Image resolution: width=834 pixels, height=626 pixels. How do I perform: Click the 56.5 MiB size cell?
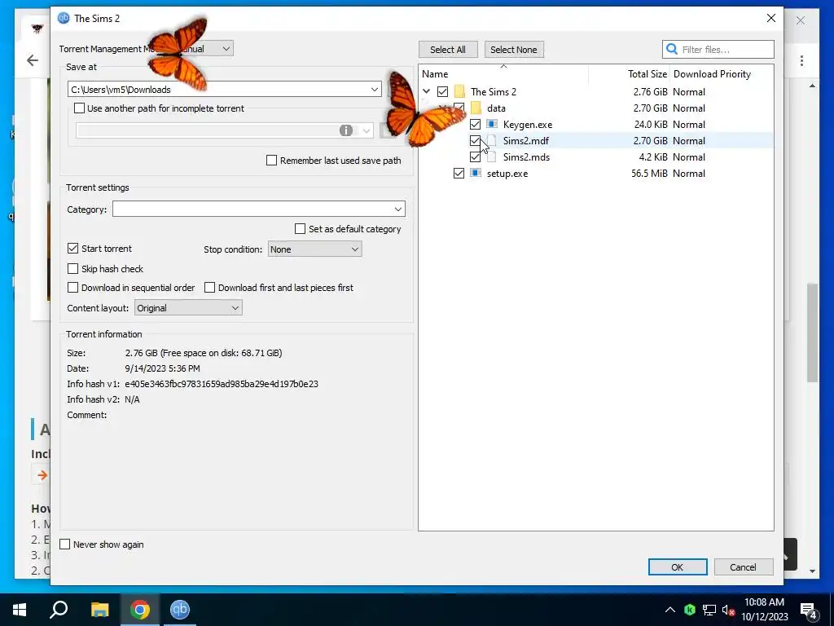649,173
